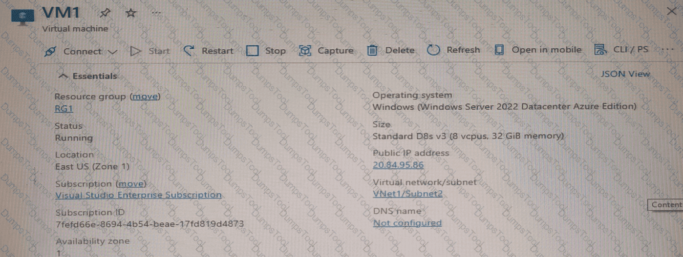Select the subscription ID 7fefd66e-8694-4b54-beae-17fd819d4873
The image size is (683, 257).
(x=149, y=224)
